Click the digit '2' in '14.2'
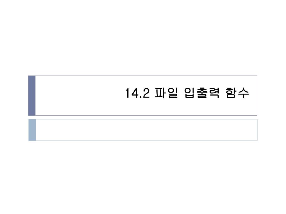Viewport: 286px width, 214px height. 146,93
